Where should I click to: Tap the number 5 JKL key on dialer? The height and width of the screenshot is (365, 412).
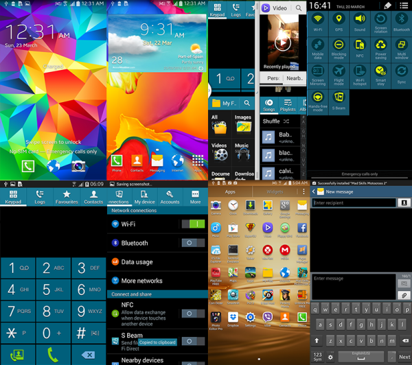tap(53, 290)
